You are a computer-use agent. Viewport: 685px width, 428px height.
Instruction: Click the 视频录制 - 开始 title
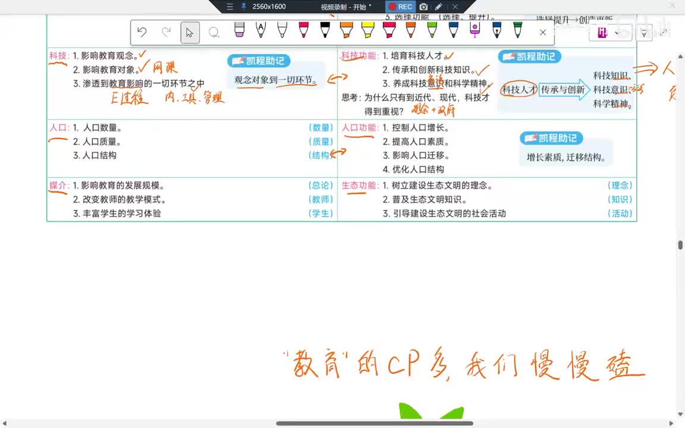[343, 7]
